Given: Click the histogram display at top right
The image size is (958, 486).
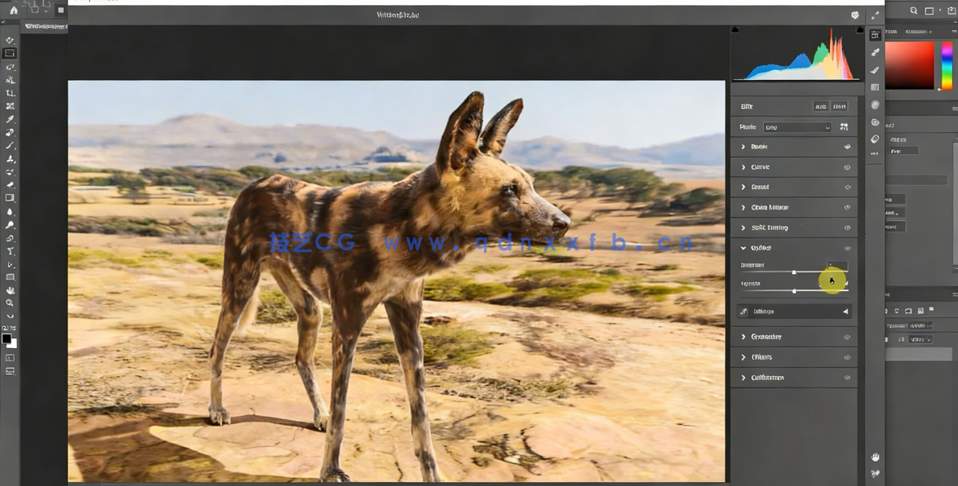Looking at the screenshot, I should pyautogui.click(x=794, y=53).
